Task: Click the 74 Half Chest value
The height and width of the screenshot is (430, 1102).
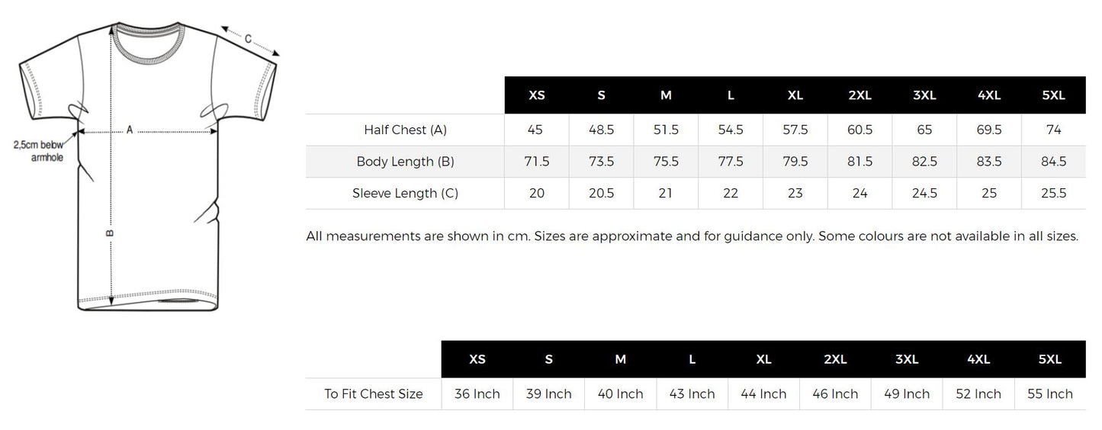Action: pos(1053,130)
